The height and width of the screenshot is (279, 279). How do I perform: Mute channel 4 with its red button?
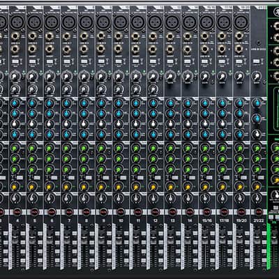(17, 212)
